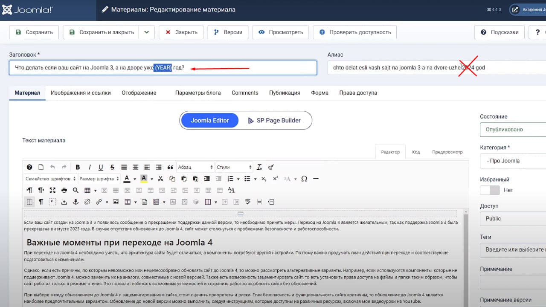
Task: Click the italic formatting icon
Action: [90, 167]
